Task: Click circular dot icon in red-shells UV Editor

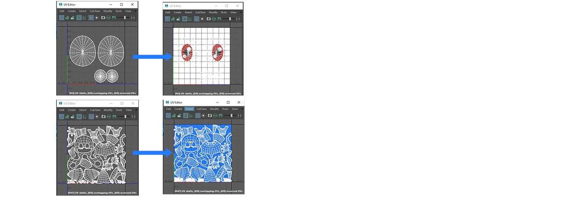Action: 202,19
